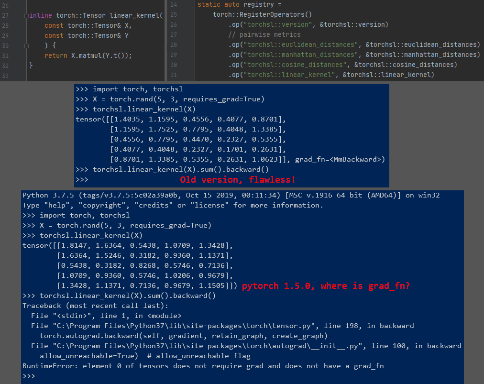Collapse the linear_kernel function fold at line 27
The image size is (484, 384).
click(27, 16)
